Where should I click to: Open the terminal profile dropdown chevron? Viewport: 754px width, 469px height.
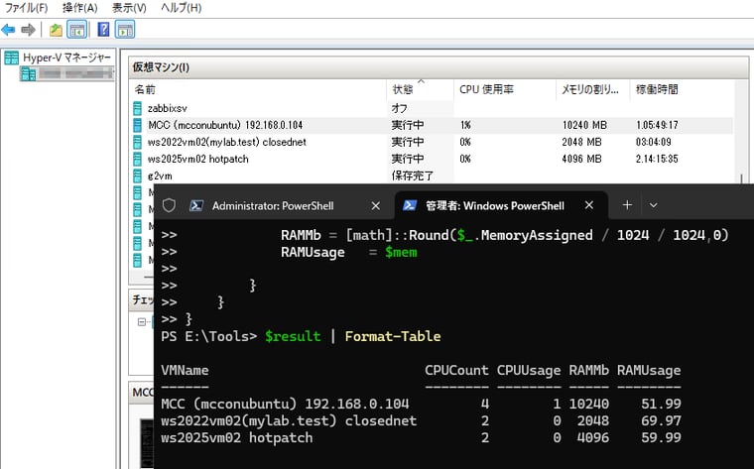[x=653, y=205]
